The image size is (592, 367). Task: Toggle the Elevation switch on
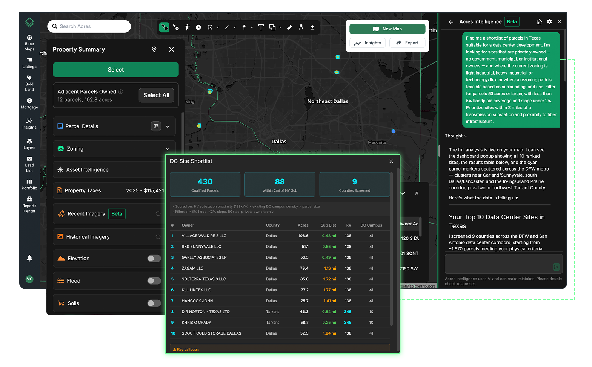click(154, 259)
